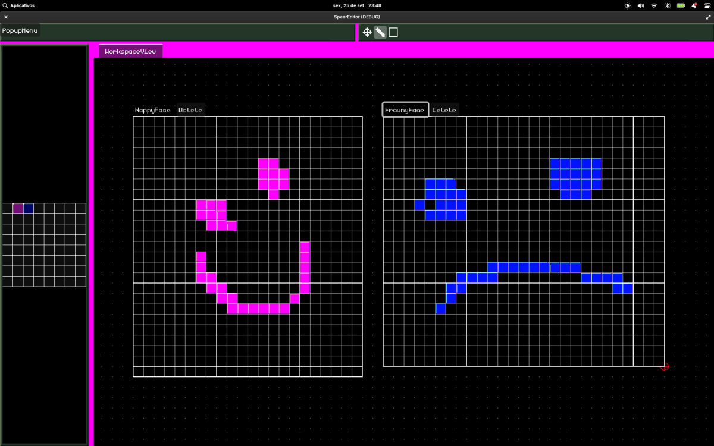
Task: Click the HappyFace name label
Action: click(x=152, y=110)
